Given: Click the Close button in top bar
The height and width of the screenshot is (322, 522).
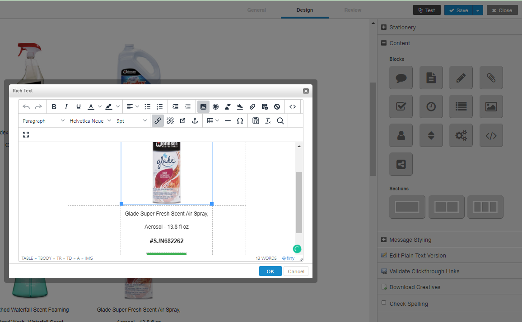Looking at the screenshot, I should [502, 10].
